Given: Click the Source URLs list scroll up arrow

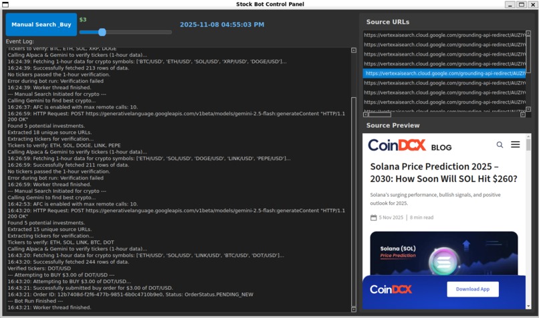Looking at the screenshot, I should (528, 33).
